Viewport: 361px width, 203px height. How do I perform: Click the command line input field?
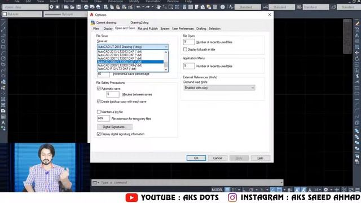(x=190, y=183)
